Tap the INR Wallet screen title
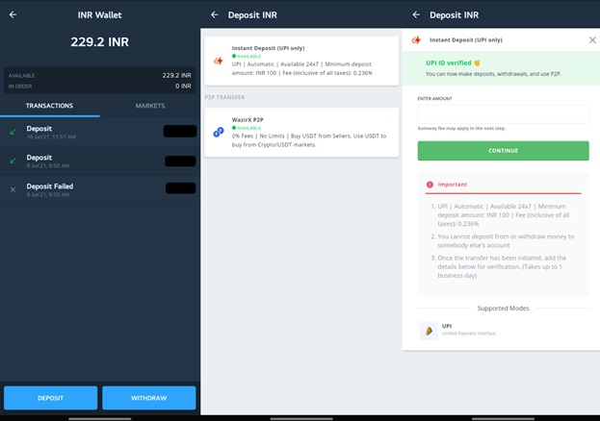600x421 pixels. (99, 15)
